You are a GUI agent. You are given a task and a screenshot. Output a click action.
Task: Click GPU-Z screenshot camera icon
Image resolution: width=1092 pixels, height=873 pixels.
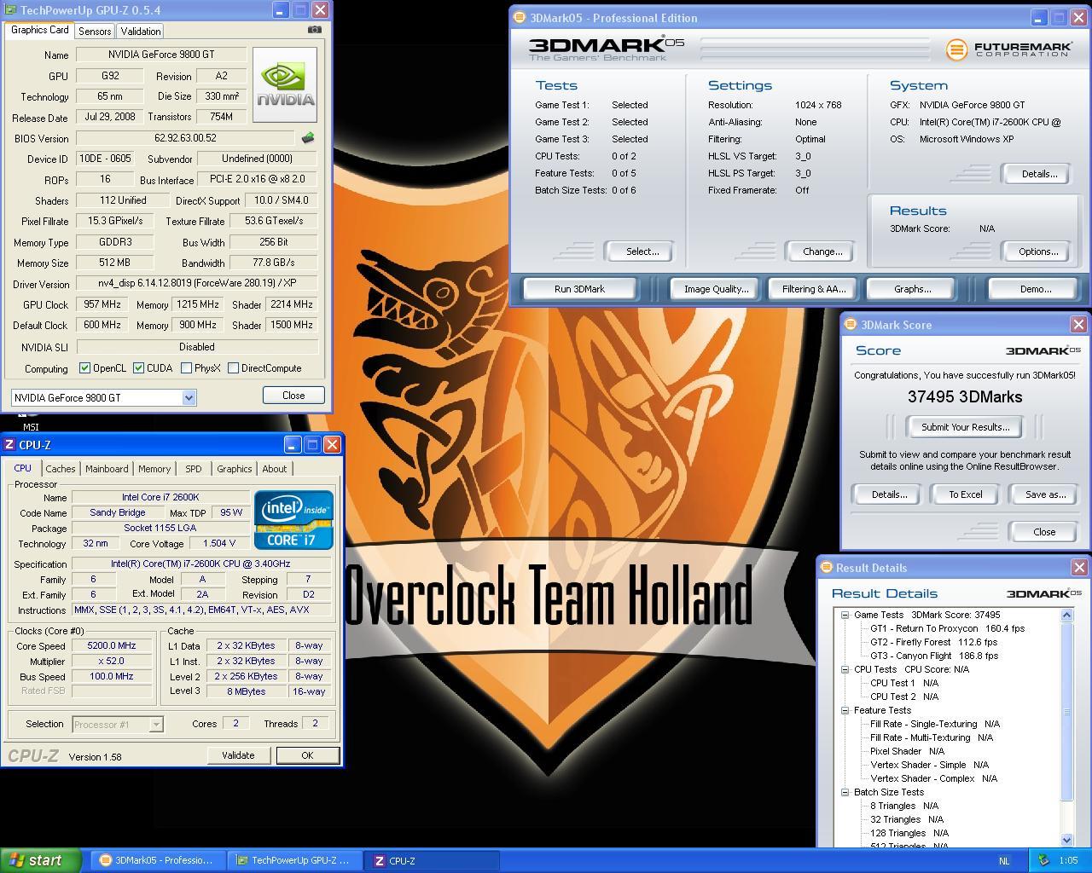(x=315, y=29)
